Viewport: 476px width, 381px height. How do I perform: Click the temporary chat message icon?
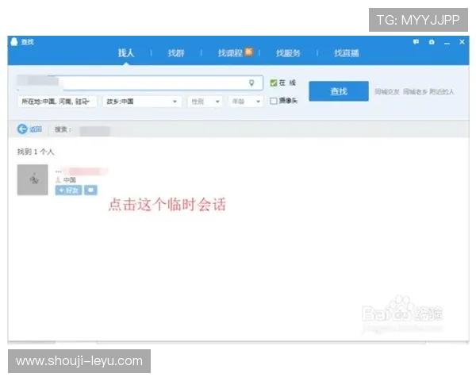(90, 190)
